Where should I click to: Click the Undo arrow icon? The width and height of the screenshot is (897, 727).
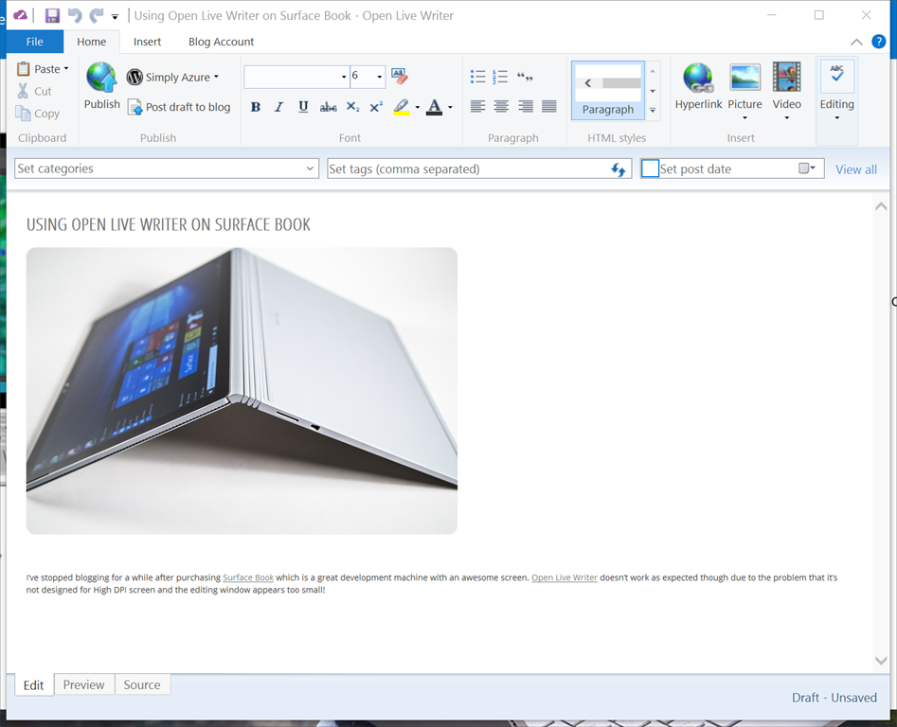click(75, 15)
